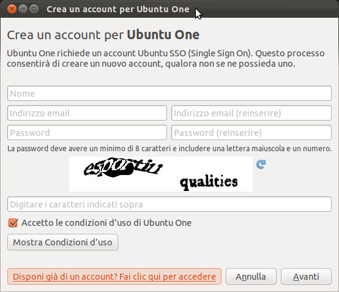
Task: Open Mostra Condizioni d'uso
Action: (62, 242)
